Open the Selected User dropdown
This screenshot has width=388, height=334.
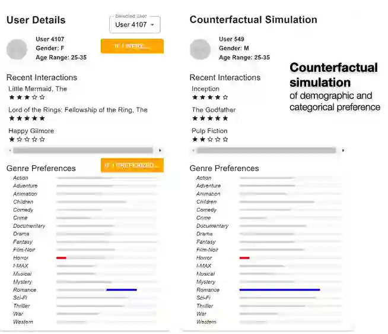135,24
